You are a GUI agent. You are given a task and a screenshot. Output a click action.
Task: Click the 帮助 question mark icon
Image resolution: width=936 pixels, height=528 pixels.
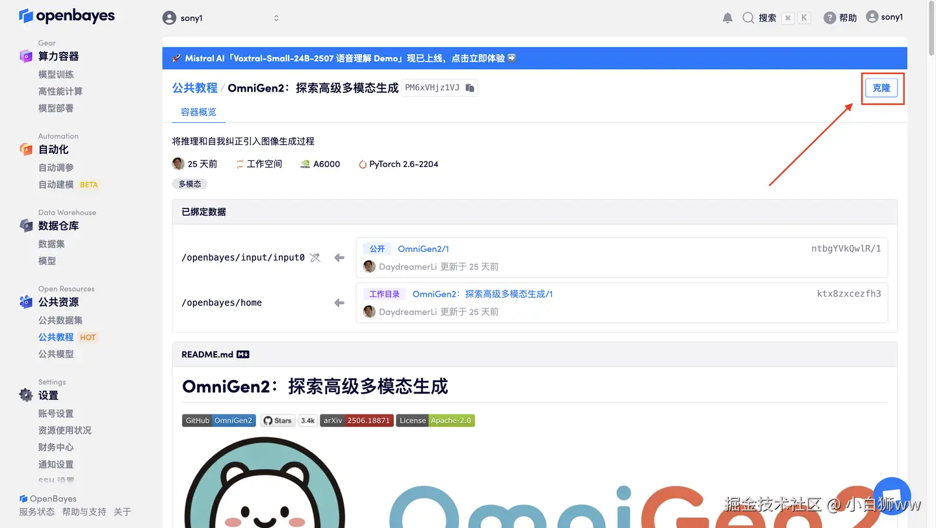click(x=829, y=18)
